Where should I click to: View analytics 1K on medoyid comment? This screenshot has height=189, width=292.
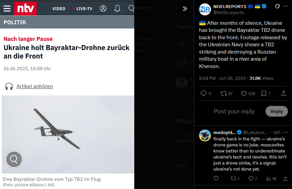tap(271, 179)
